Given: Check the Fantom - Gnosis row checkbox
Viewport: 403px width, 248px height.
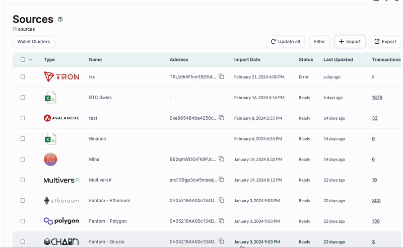Looking at the screenshot, I should (x=23, y=241).
